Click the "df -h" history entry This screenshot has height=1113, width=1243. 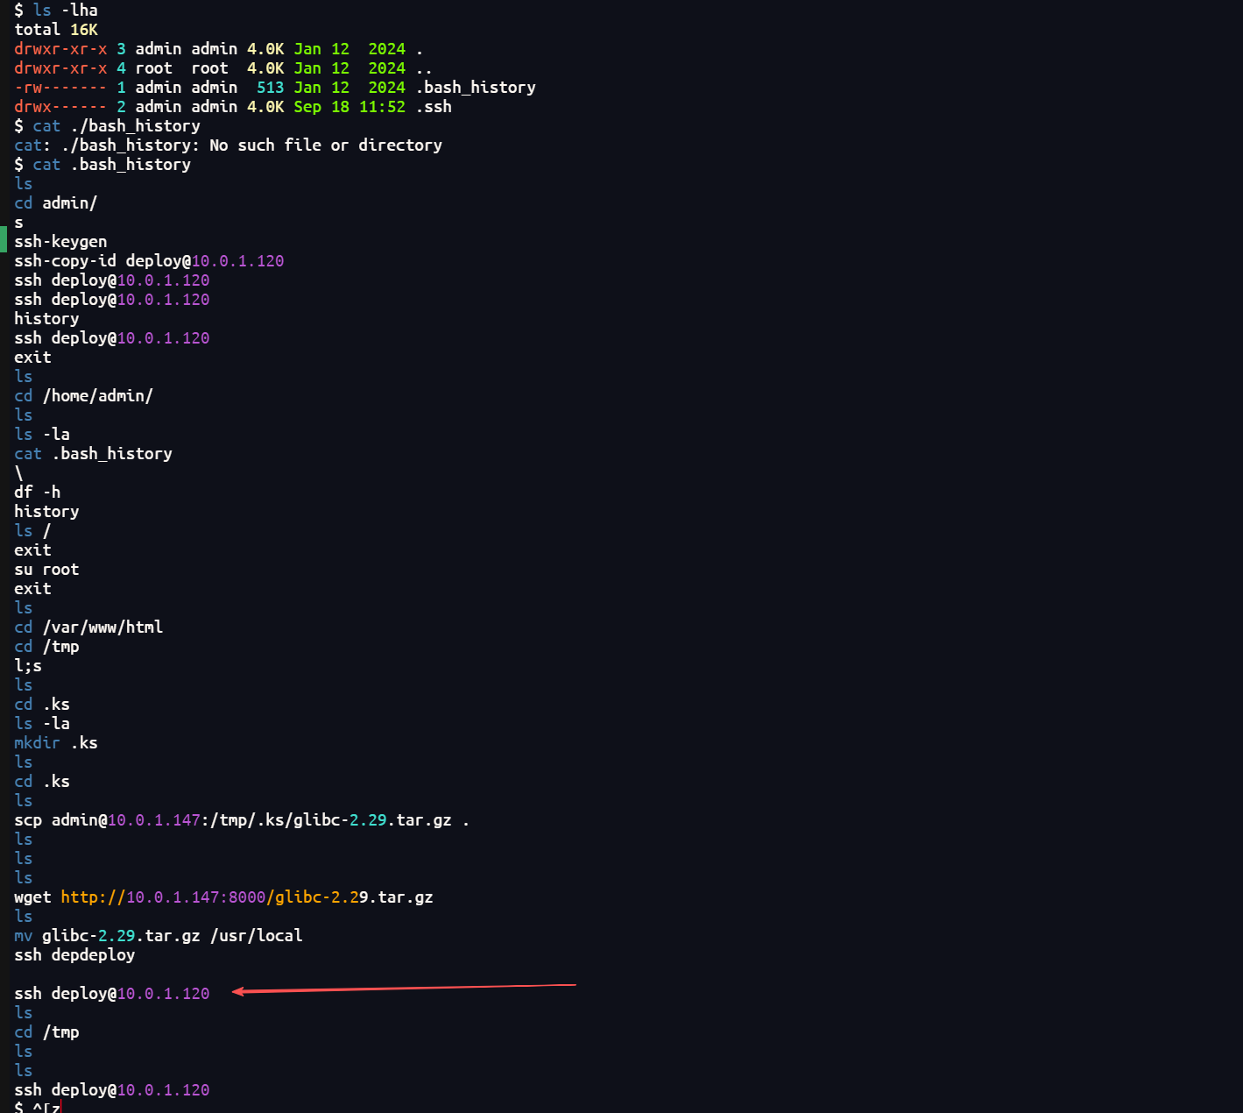[x=38, y=493]
